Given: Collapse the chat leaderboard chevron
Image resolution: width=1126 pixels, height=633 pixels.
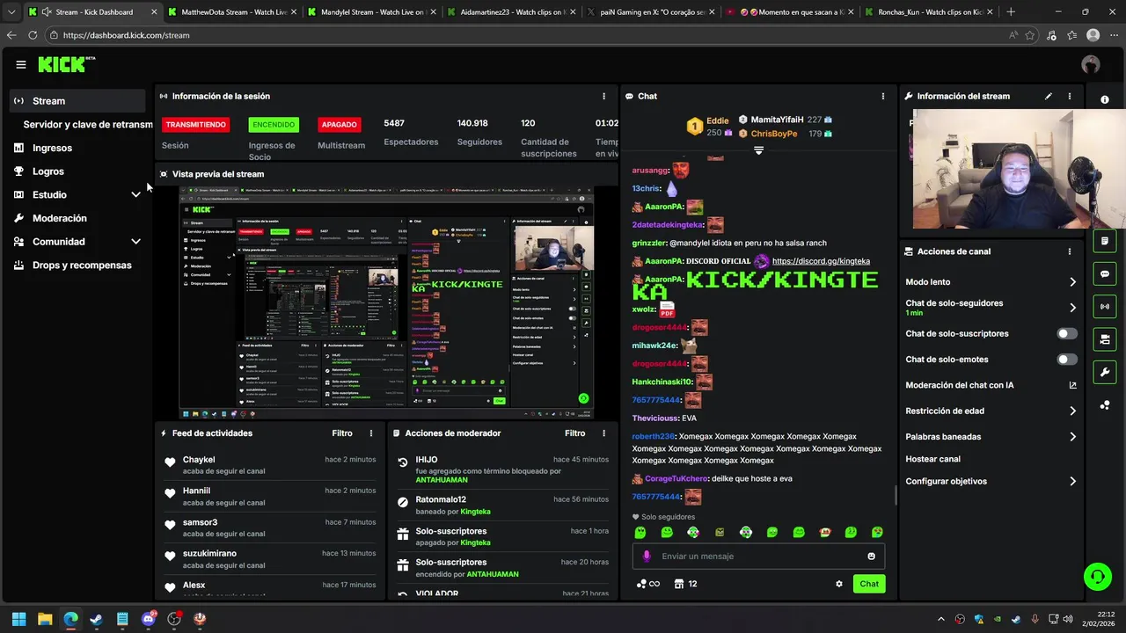Looking at the screenshot, I should (758, 150).
